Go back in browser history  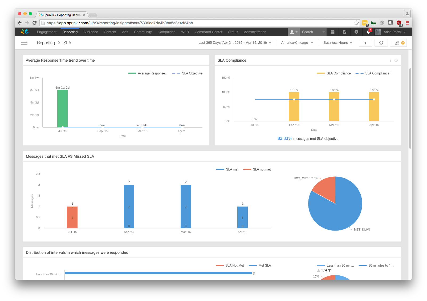(19, 23)
